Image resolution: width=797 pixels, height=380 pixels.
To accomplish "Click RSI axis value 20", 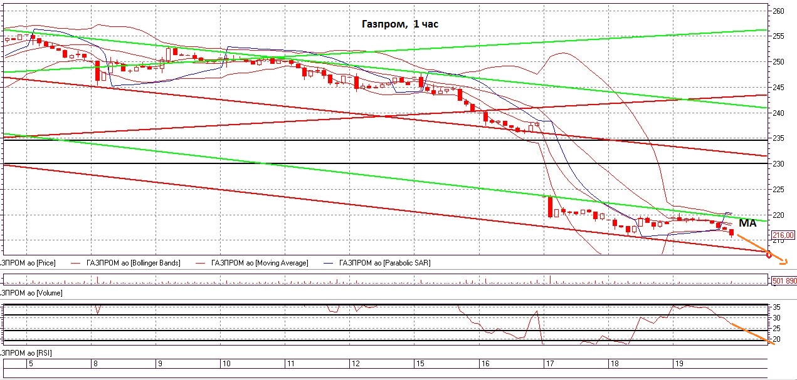I will 778,339.
